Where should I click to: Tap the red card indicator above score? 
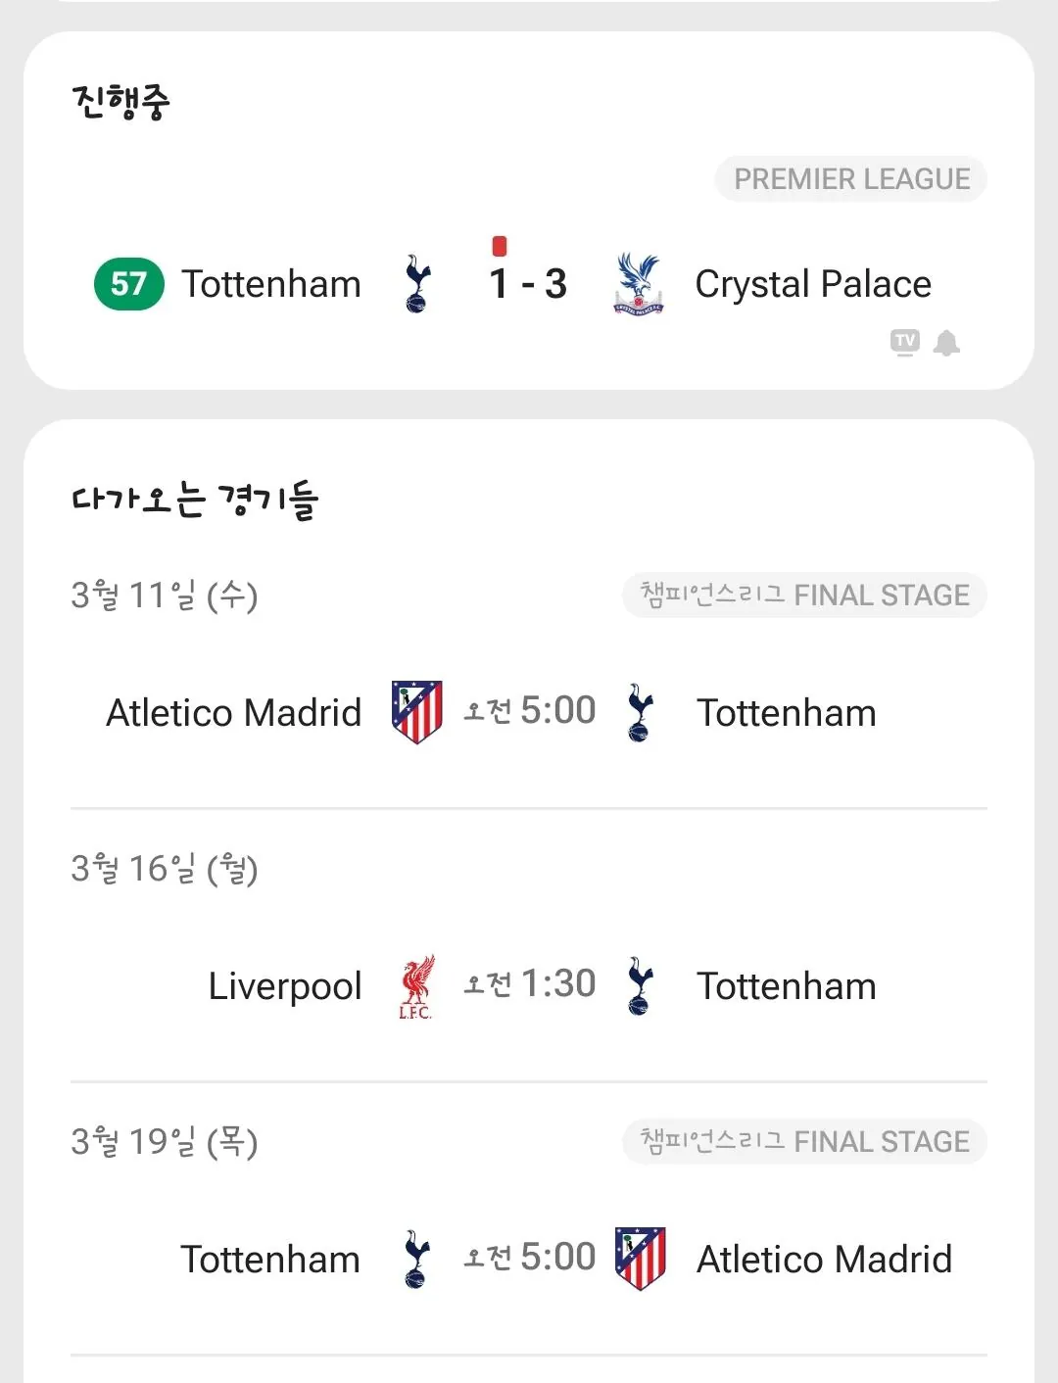[500, 246]
